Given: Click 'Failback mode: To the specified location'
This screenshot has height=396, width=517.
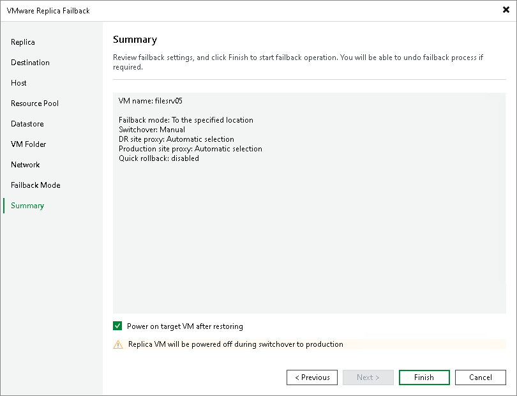Looking at the screenshot, I should (x=186, y=120).
